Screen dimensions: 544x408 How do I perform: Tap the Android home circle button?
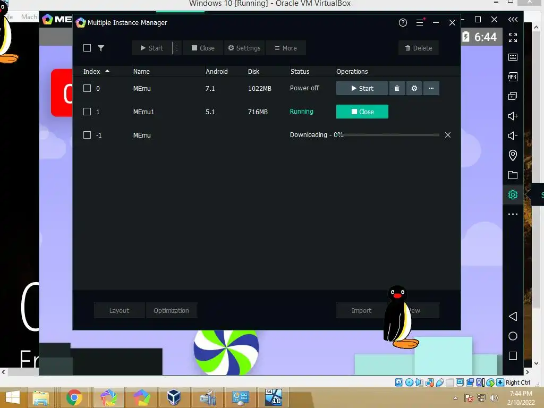(513, 336)
